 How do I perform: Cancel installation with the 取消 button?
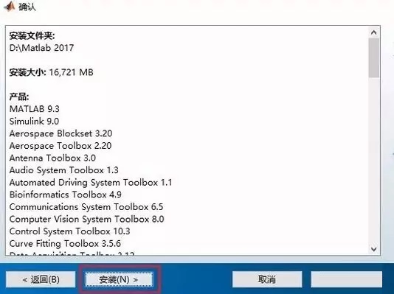pos(267,279)
